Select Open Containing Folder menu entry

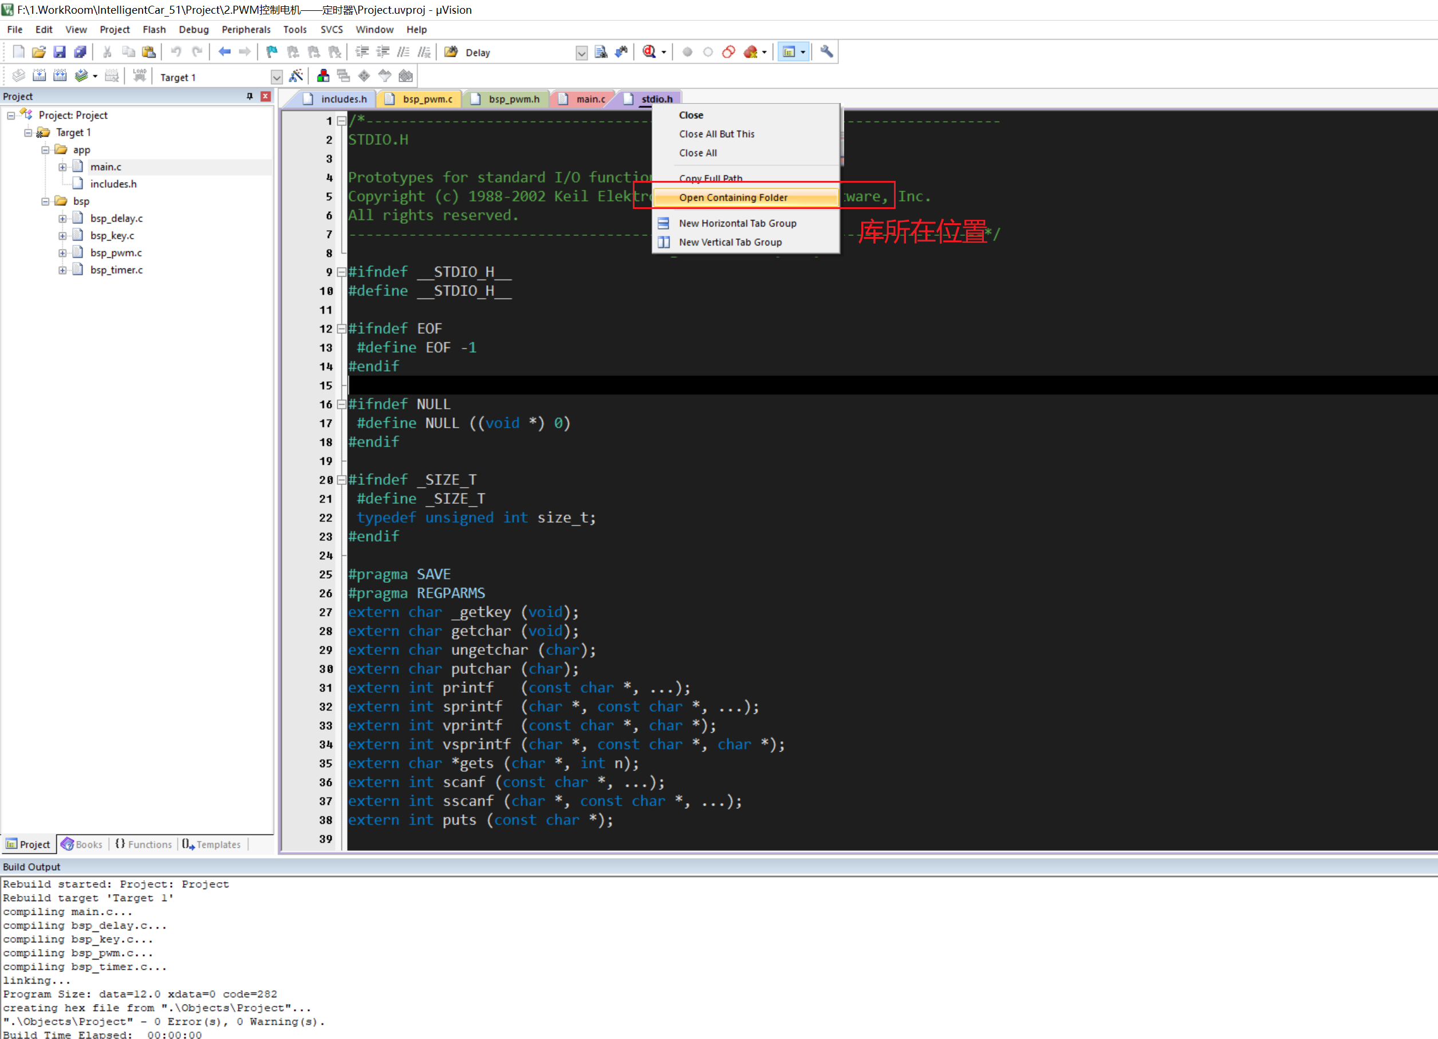pos(733,198)
